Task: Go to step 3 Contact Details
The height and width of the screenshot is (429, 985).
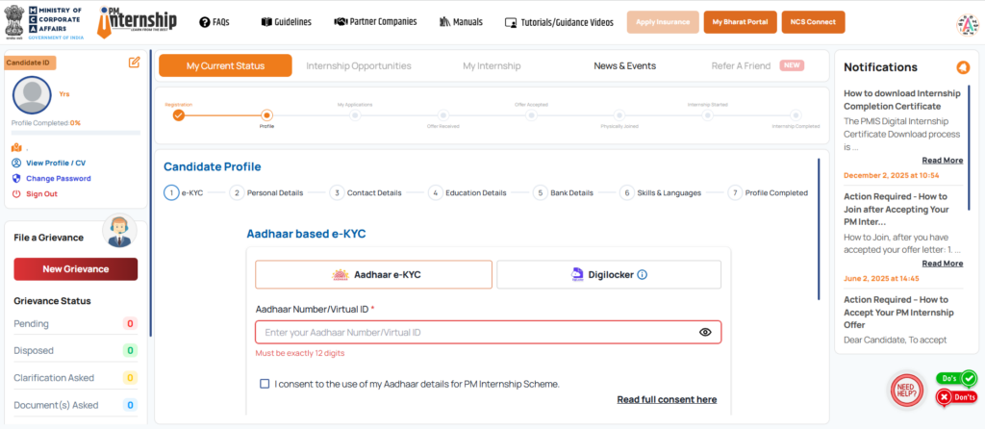Action: [x=366, y=192]
